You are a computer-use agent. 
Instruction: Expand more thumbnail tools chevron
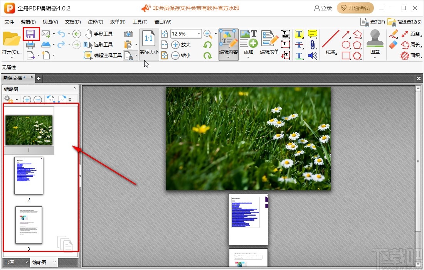point(70,100)
